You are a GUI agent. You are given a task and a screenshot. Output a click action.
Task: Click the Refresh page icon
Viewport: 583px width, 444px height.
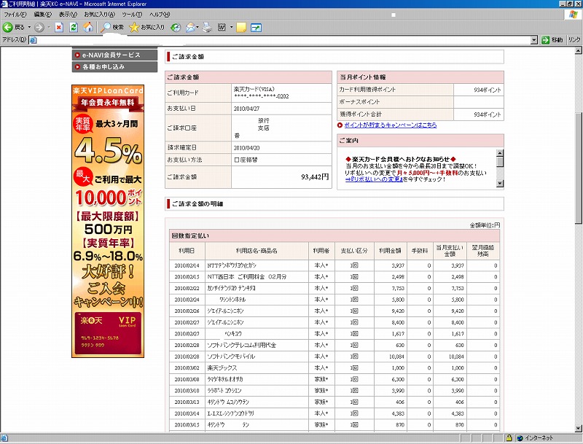click(x=74, y=27)
